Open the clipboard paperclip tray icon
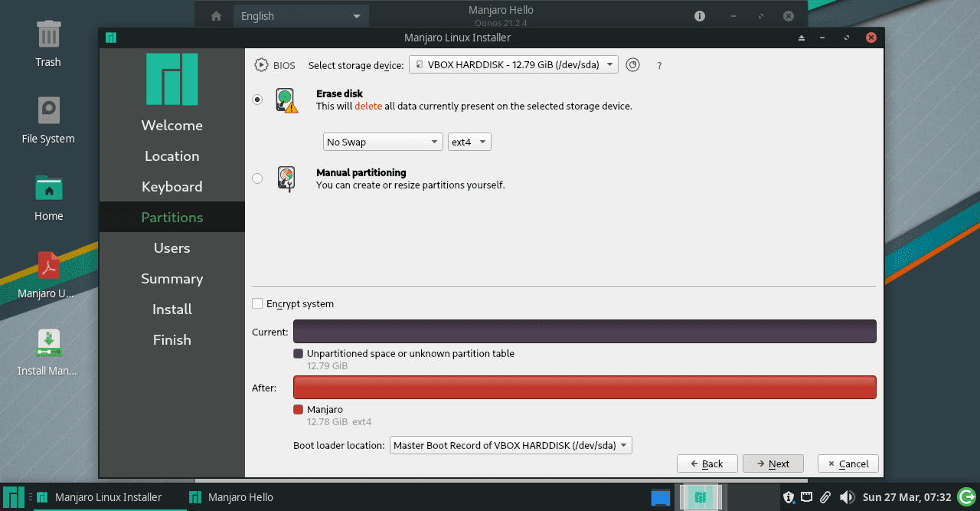This screenshot has width=980, height=511. [x=825, y=497]
